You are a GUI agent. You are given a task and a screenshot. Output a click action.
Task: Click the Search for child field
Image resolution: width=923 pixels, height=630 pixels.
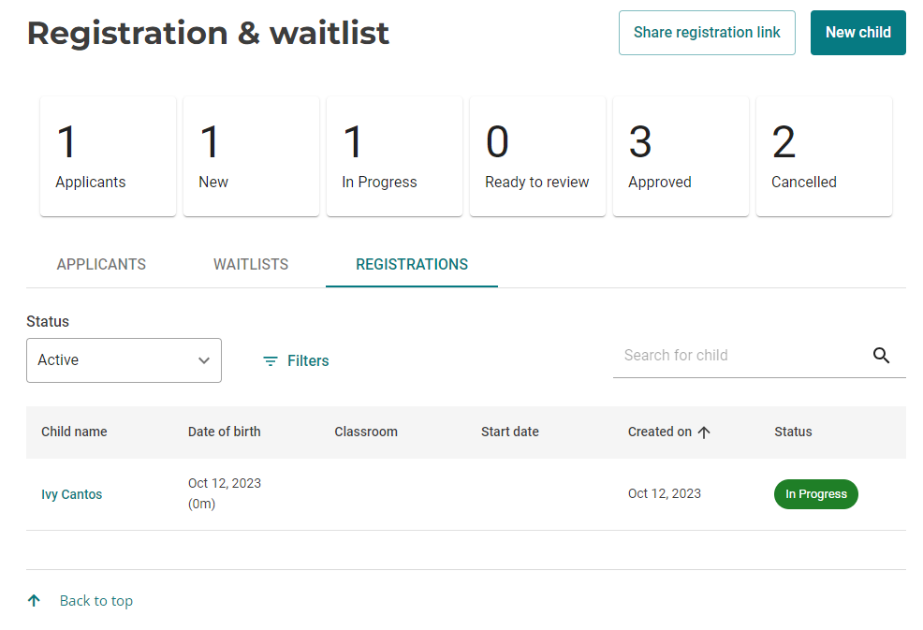(x=740, y=356)
